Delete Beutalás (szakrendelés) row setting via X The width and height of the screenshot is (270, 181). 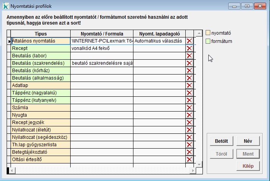(190, 63)
